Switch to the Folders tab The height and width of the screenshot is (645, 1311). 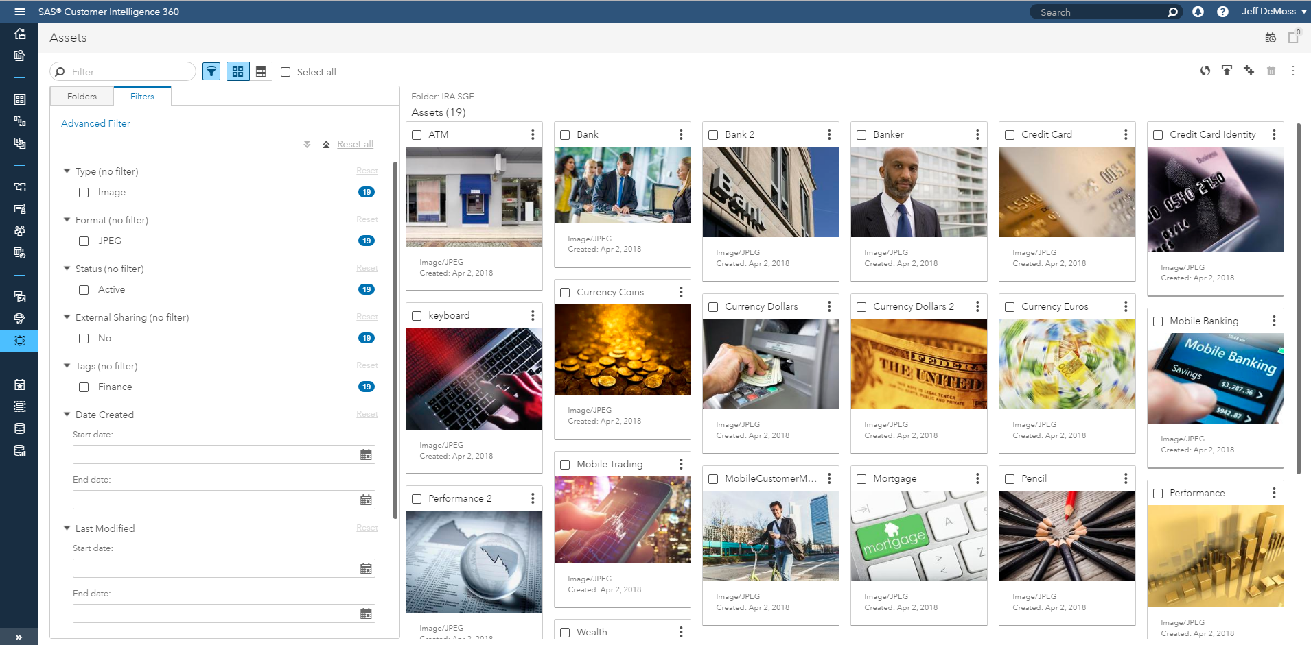click(x=82, y=97)
